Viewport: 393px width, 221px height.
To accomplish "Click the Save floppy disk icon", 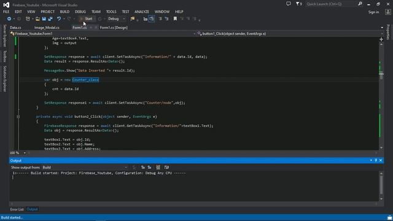I will (44, 19).
